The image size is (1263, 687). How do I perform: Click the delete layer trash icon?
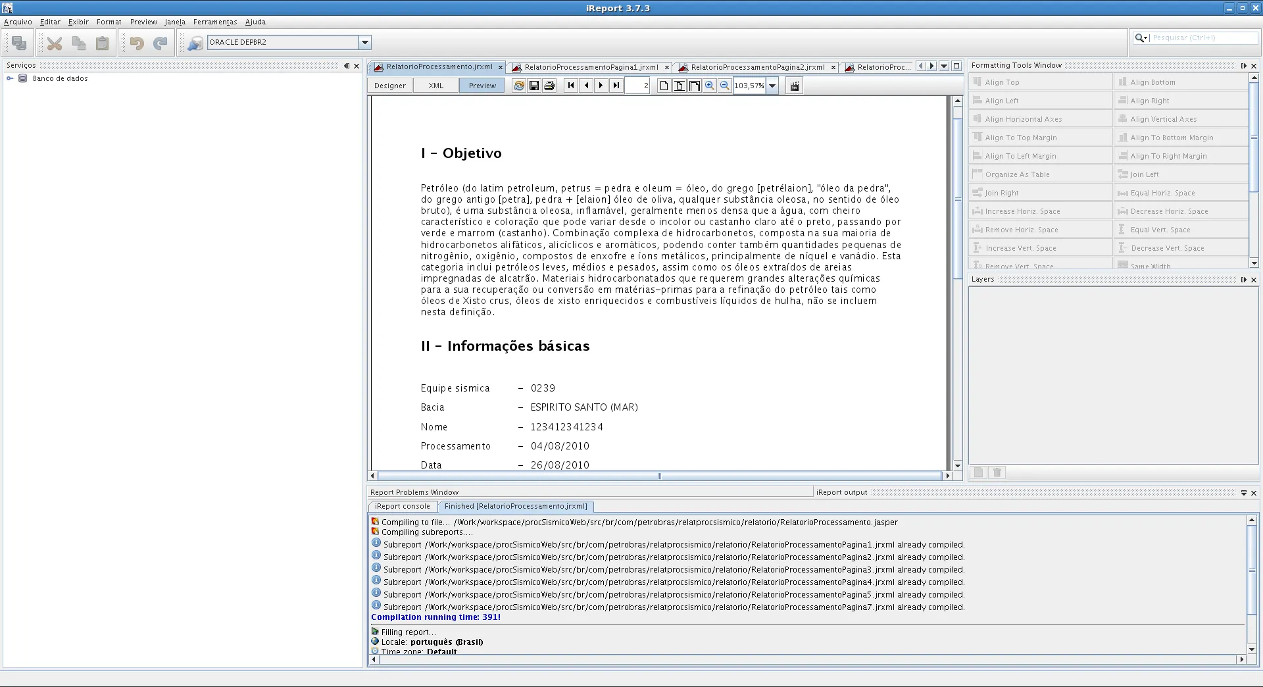click(x=997, y=472)
